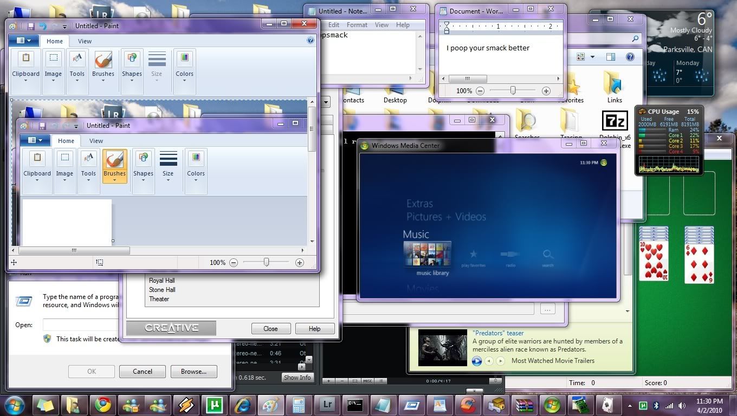
Task: Show hidden tray icons arrow
Action: (630, 405)
